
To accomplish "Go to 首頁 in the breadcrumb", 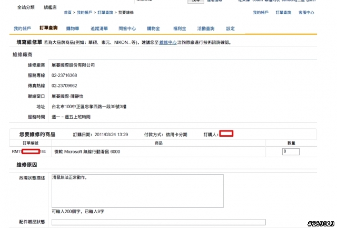I will [67, 13].
